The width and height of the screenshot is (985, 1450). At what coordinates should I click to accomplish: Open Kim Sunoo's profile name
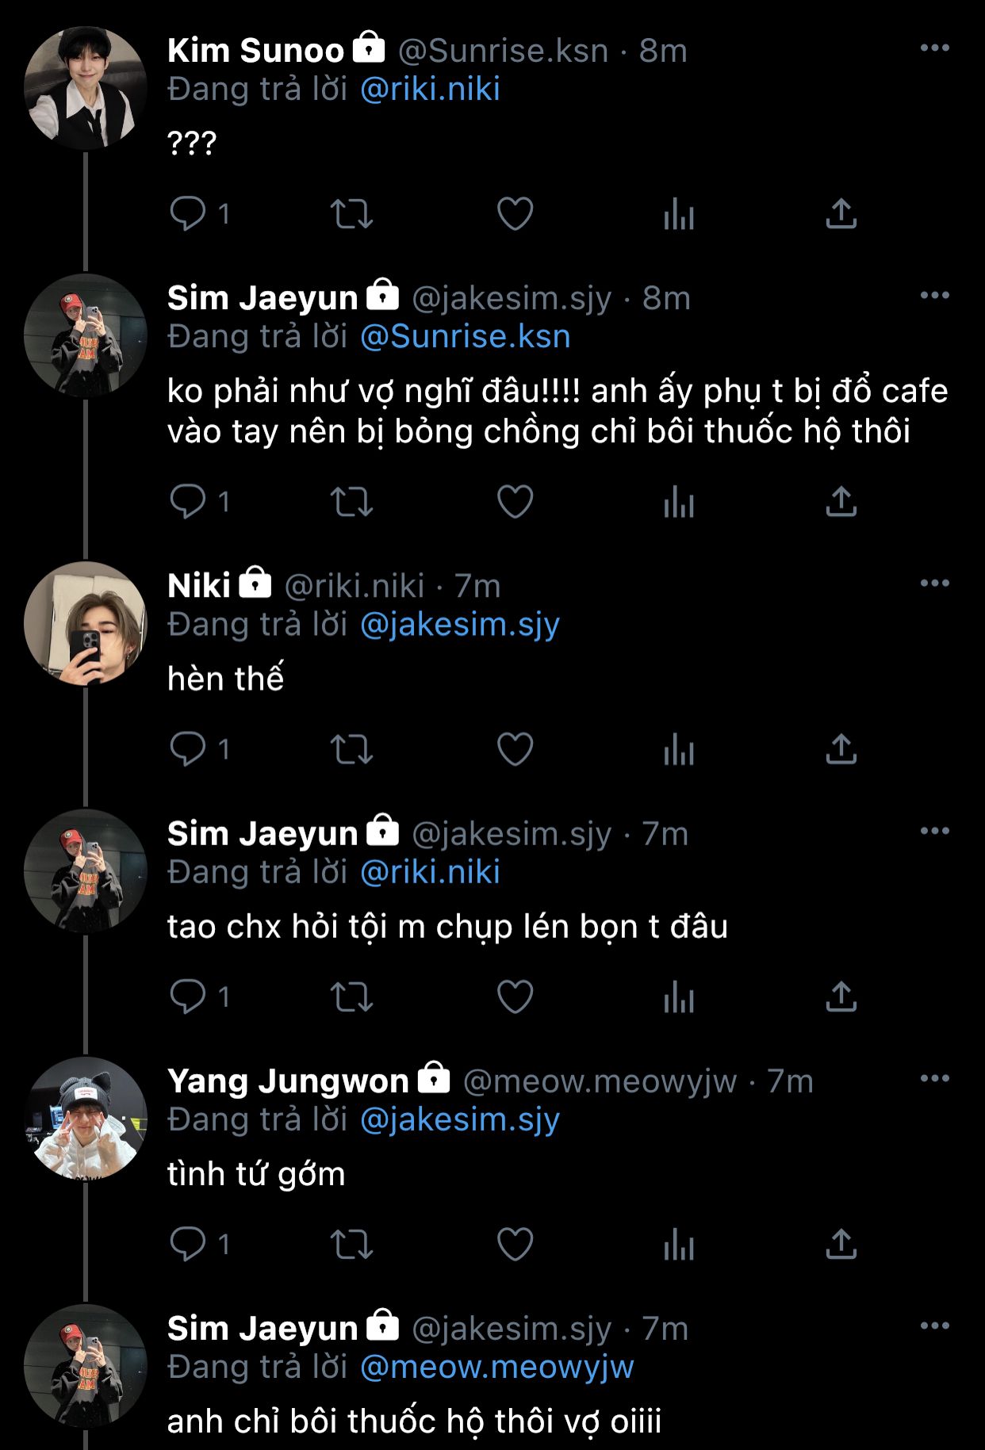255,51
